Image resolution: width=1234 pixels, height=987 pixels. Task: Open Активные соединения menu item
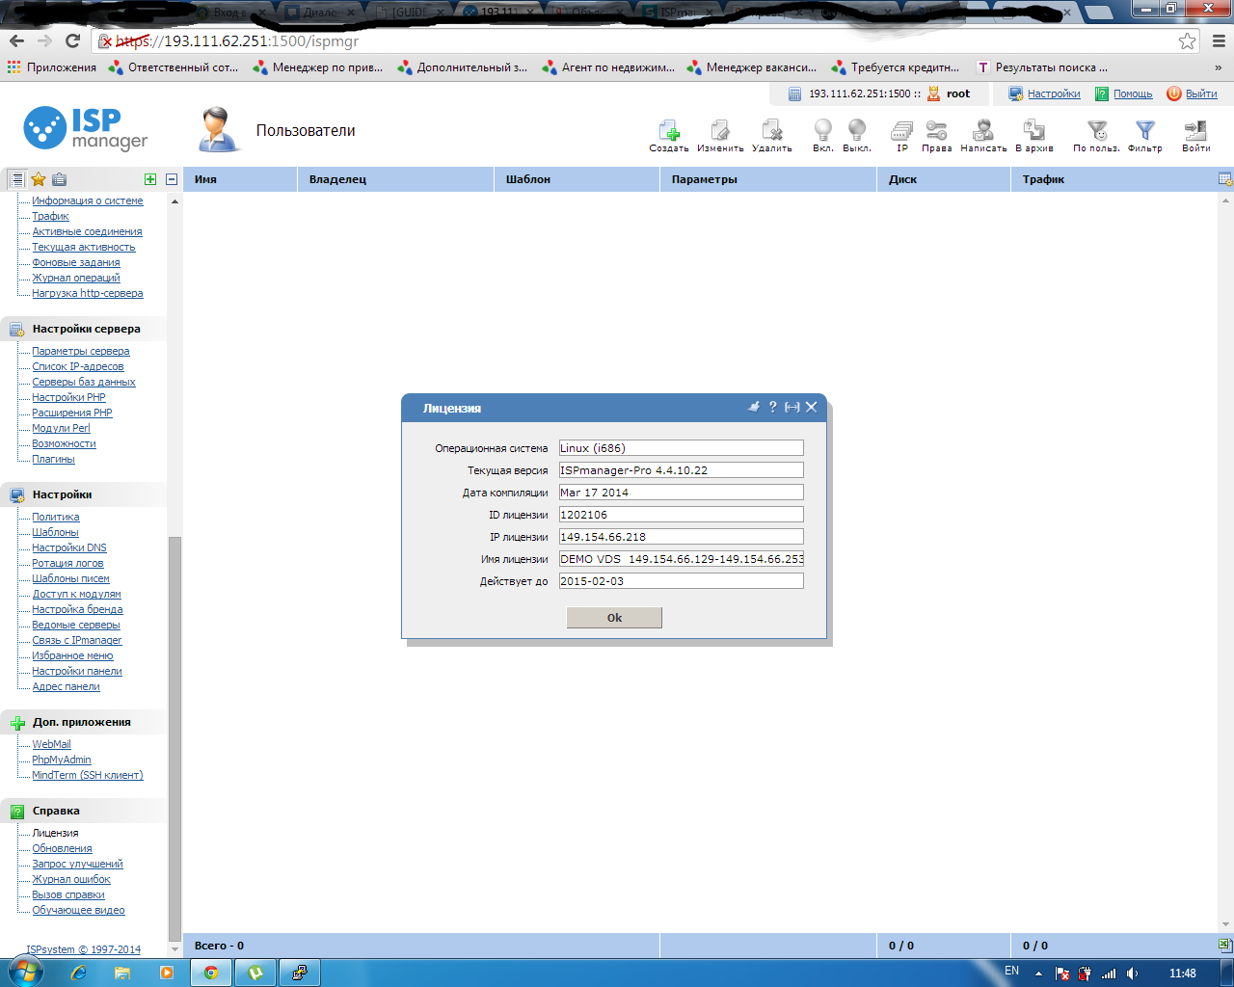[x=87, y=231]
